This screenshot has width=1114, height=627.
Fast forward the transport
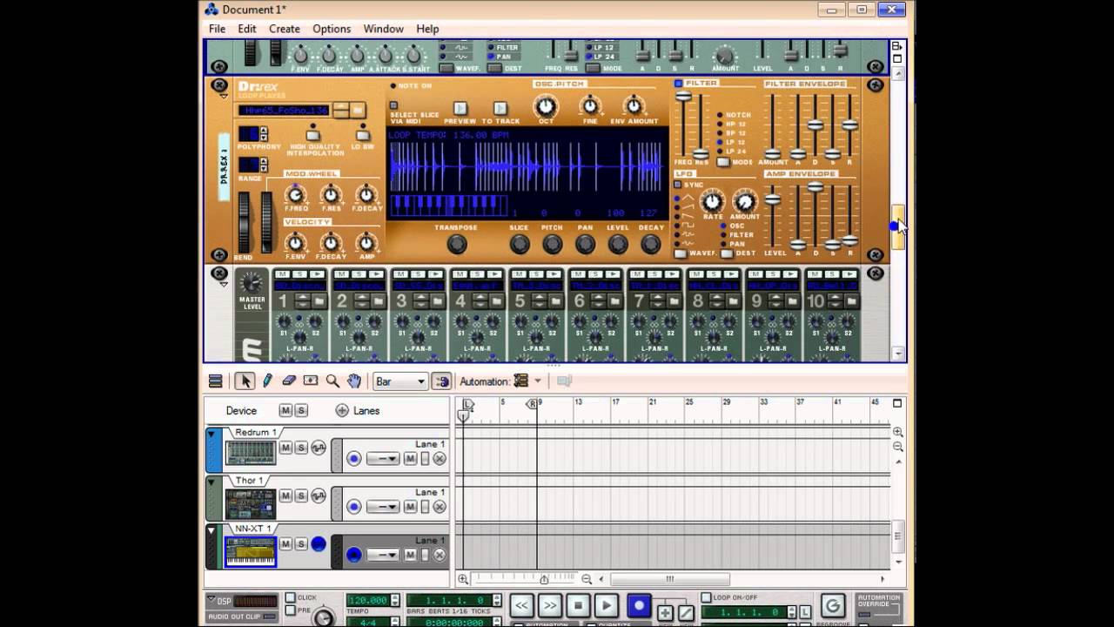[x=550, y=605]
